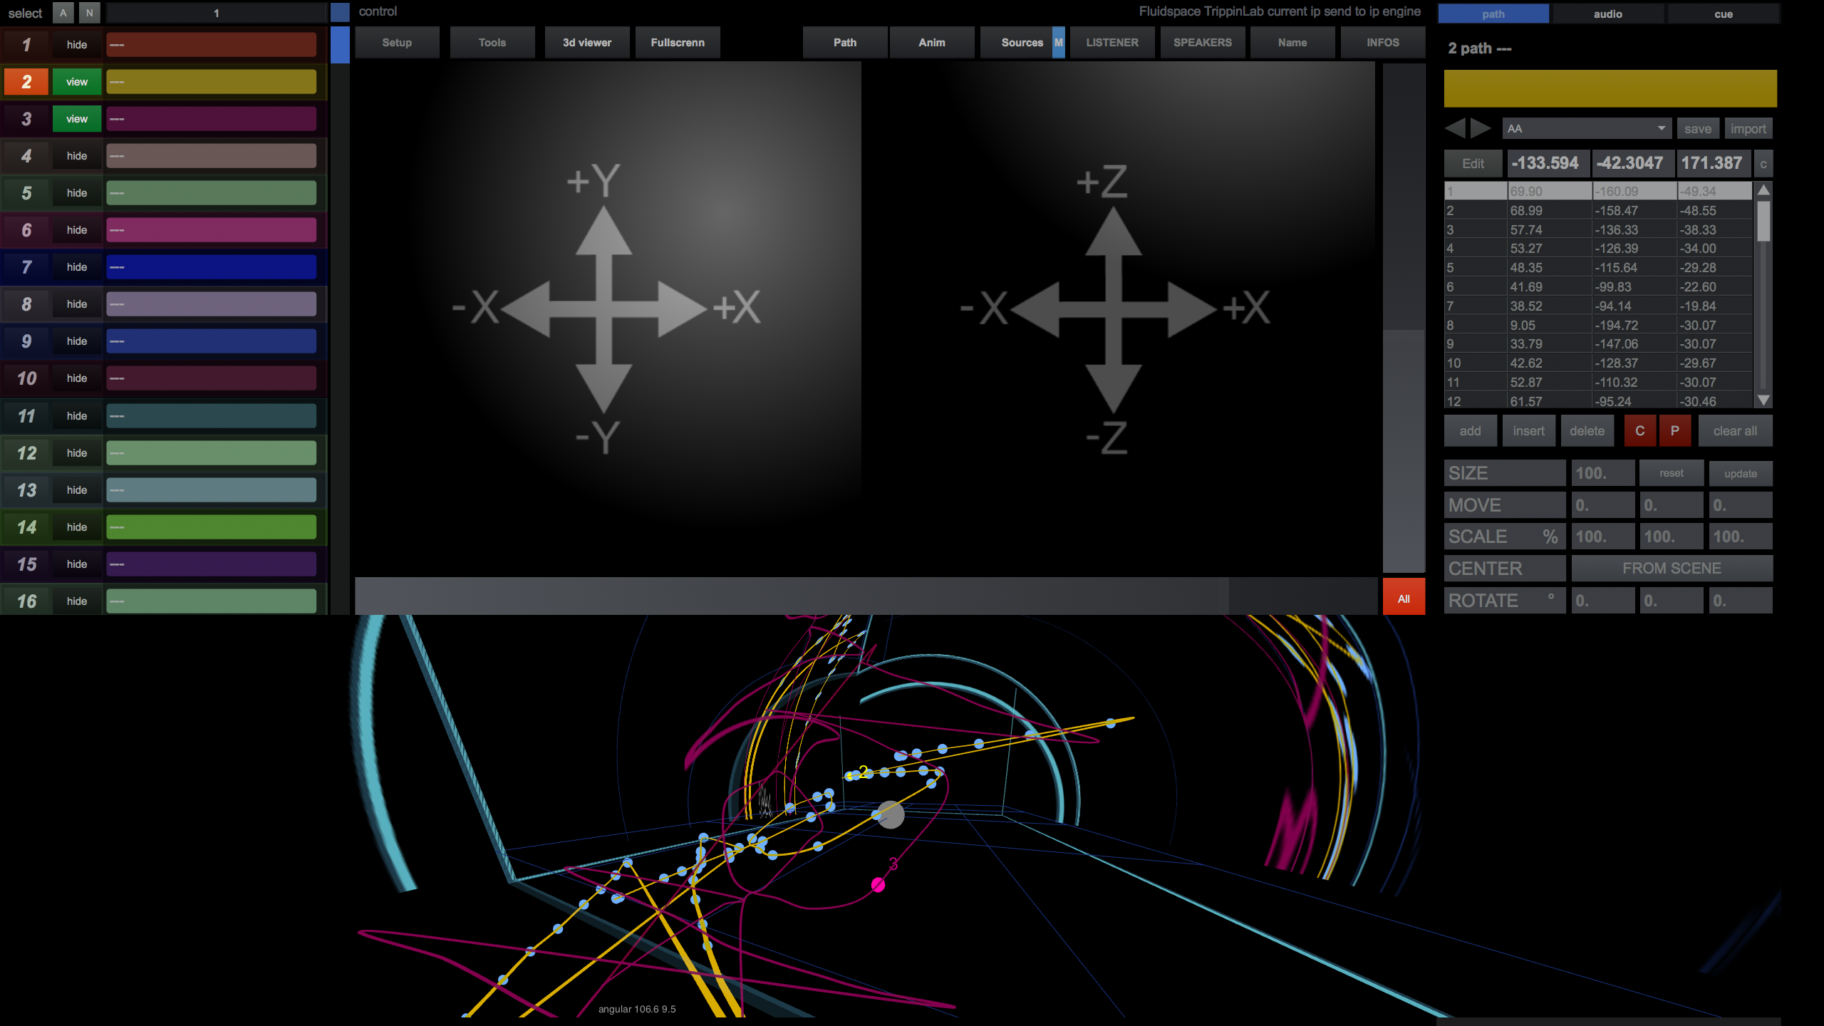The width and height of the screenshot is (1824, 1026).
Task: Click the vertical slider beside XZ viewer
Action: point(1404,318)
